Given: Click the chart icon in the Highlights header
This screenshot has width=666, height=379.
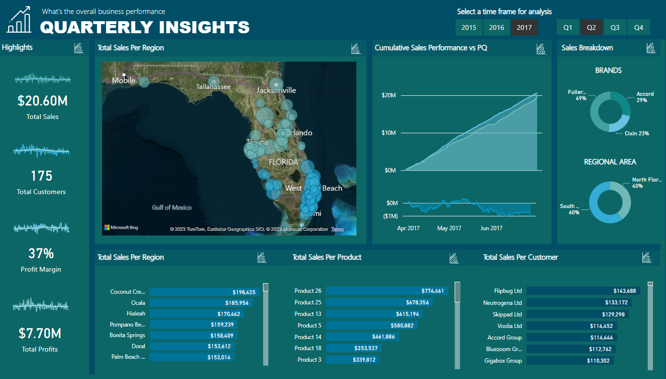Looking at the screenshot, I should click(78, 48).
